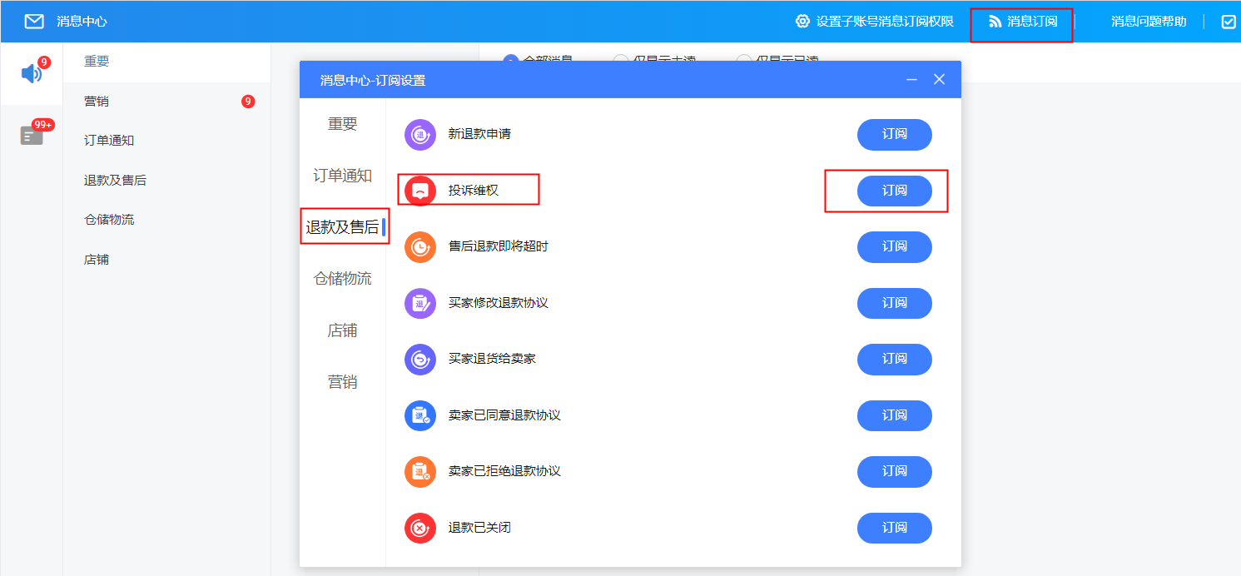1241x576 pixels.
Task: Click 订阅 for 卖家已同意退款协议
Action: click(x=895, y=415)
